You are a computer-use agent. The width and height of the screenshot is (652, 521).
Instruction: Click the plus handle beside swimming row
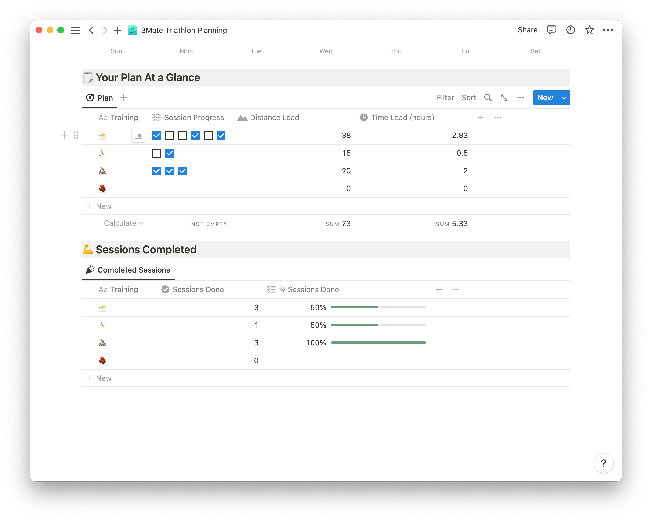(64, 135)
